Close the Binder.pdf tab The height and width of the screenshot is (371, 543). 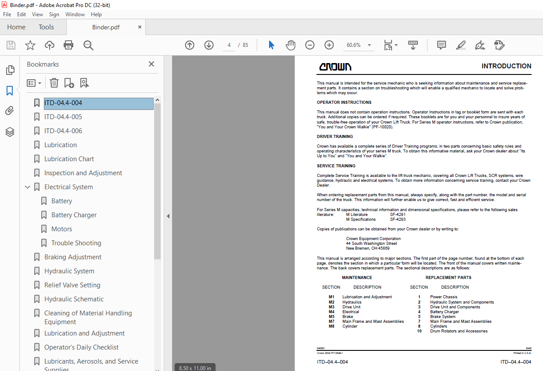tap(140, 27)
